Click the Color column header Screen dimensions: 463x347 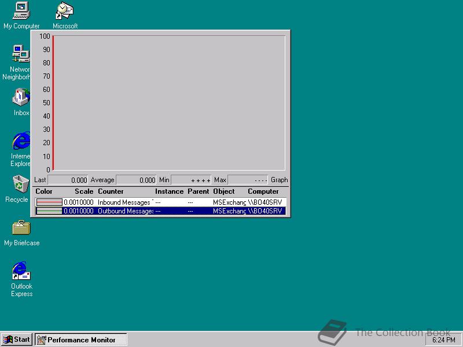click(44, 191)
